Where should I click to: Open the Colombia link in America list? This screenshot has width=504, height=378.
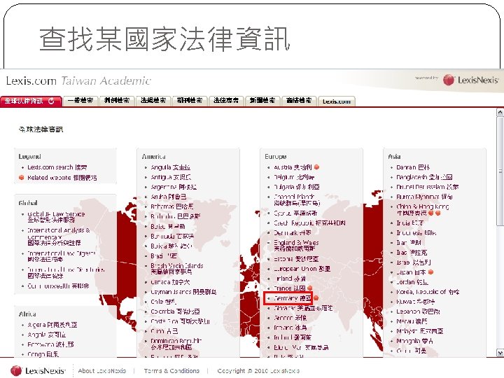pos(175,311)
